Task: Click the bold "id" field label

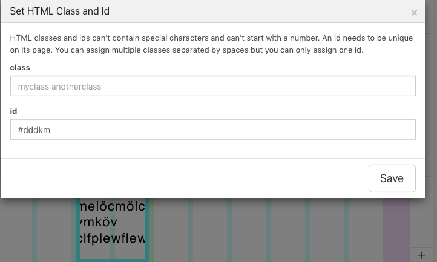Action: point(14,111)
